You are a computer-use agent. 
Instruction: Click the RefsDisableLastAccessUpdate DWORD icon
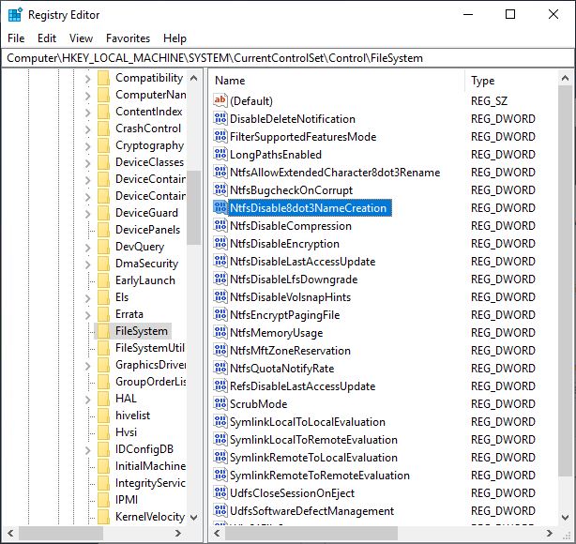coord(220,385)
